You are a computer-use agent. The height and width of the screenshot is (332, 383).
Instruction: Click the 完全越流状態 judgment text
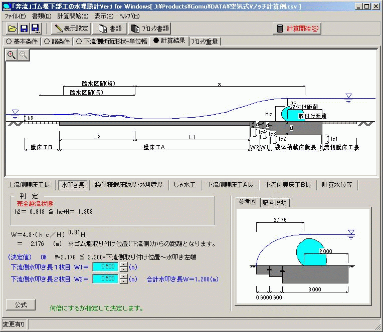(x=35, y=204)
